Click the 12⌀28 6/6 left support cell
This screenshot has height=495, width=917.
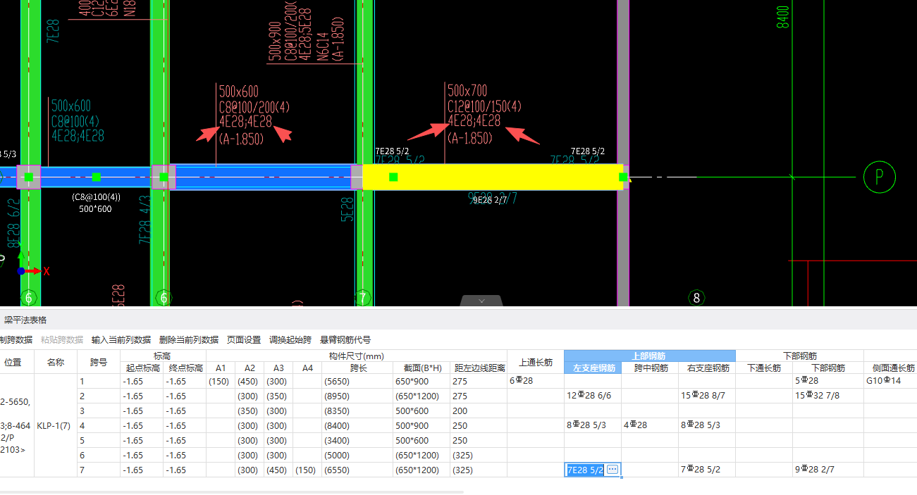(x=593, y=396)
